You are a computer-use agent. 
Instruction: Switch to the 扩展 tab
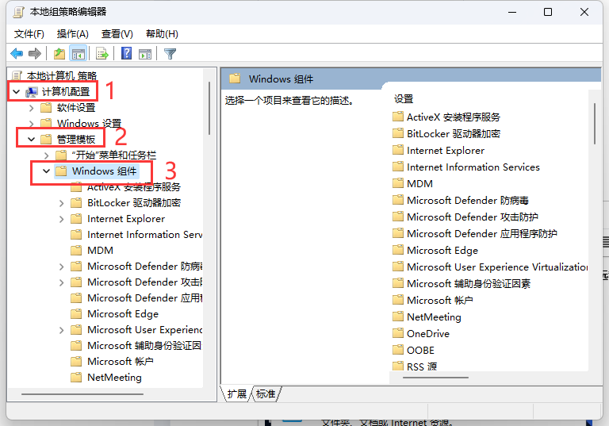pyautogui.click(x=236, y=394)
